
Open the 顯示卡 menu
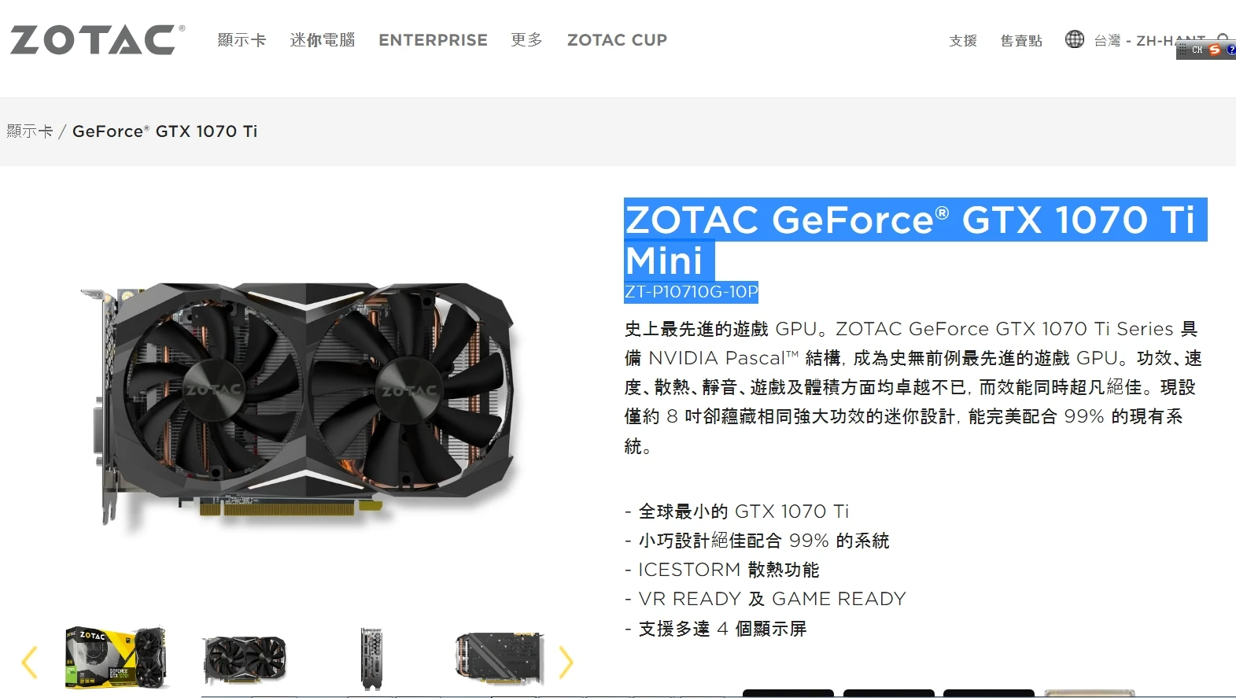click(x=242, y=40)
